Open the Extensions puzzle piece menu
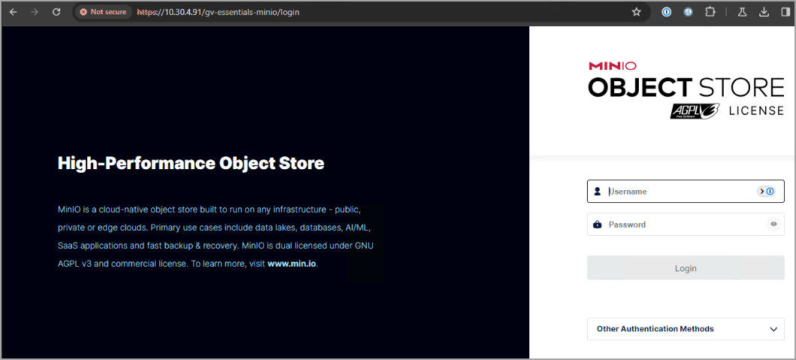Image resolution: width=796 pixels, height=360 pixels. [x=710, y=12]
